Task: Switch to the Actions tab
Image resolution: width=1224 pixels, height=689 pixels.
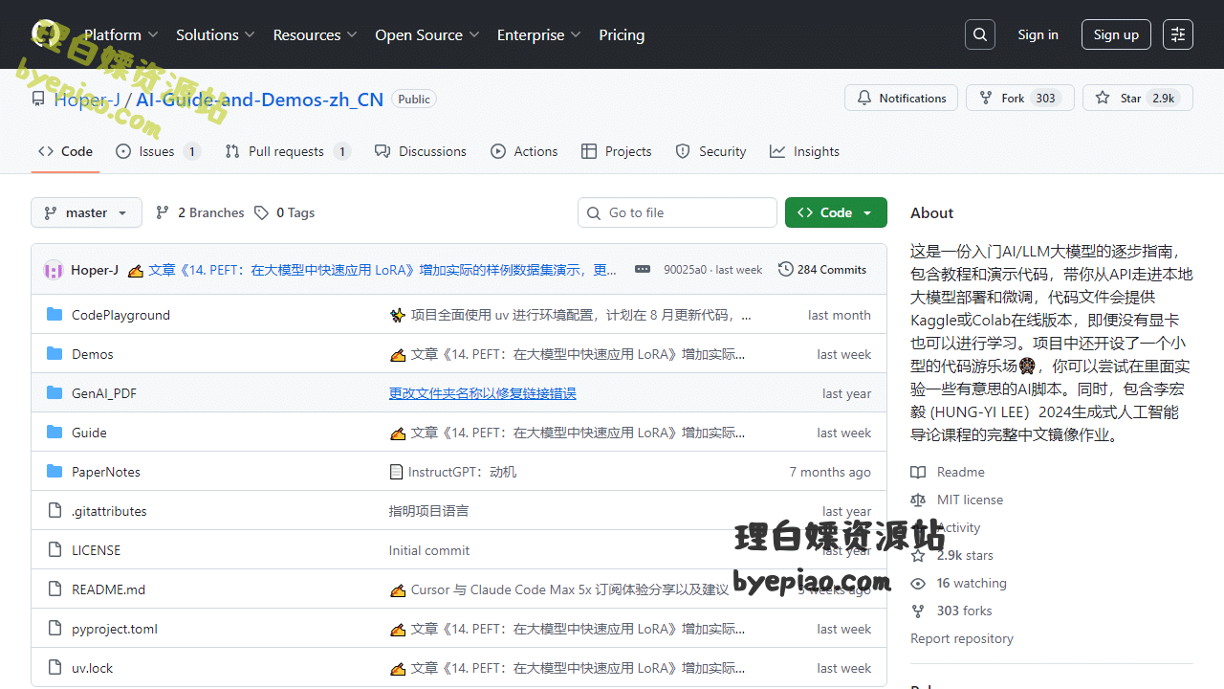Action: click(524, 151)
